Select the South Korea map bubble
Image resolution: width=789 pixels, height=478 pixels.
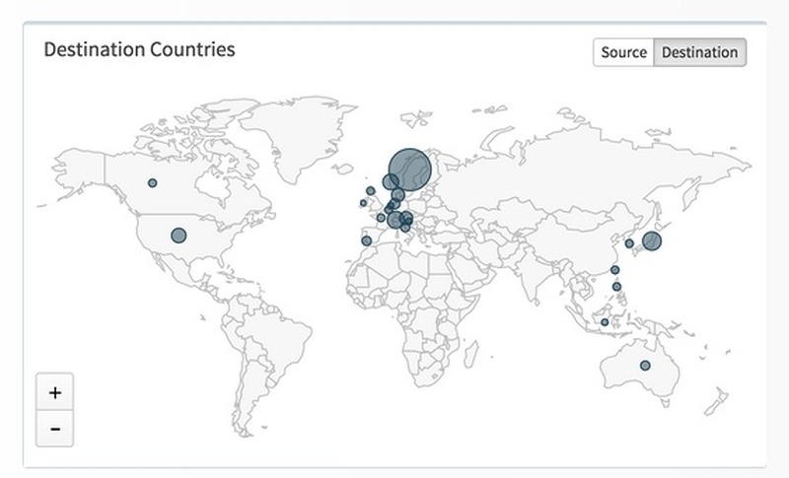pos(629,243)
